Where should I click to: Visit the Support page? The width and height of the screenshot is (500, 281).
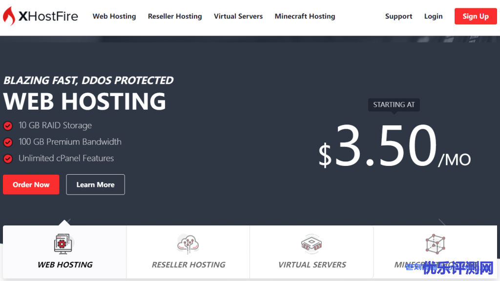tap(398, 16)
